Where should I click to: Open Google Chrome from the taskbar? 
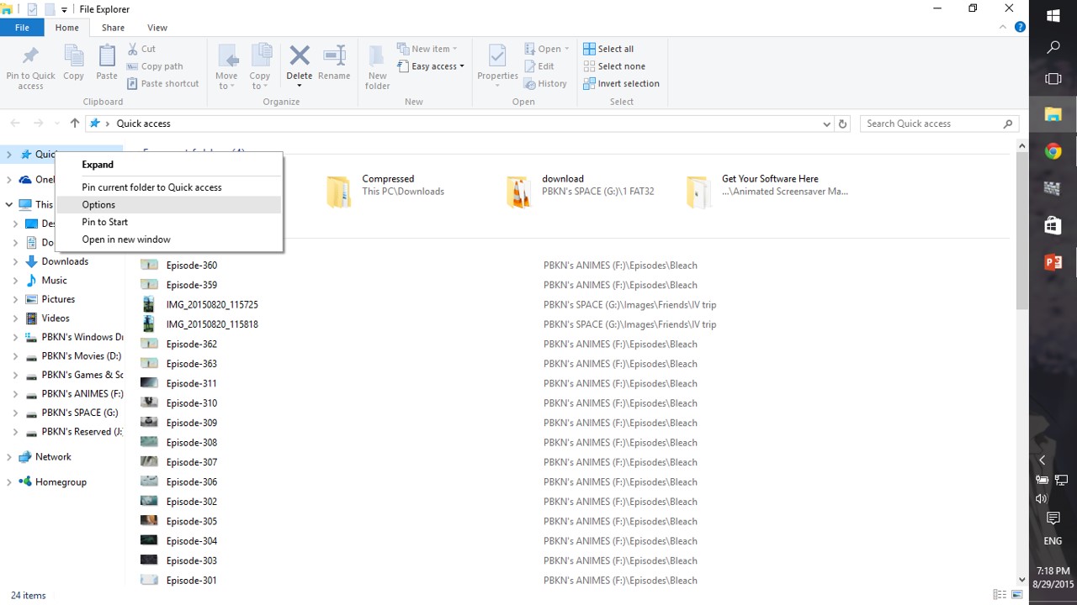pyautogui.click(x=1053, y=151)
